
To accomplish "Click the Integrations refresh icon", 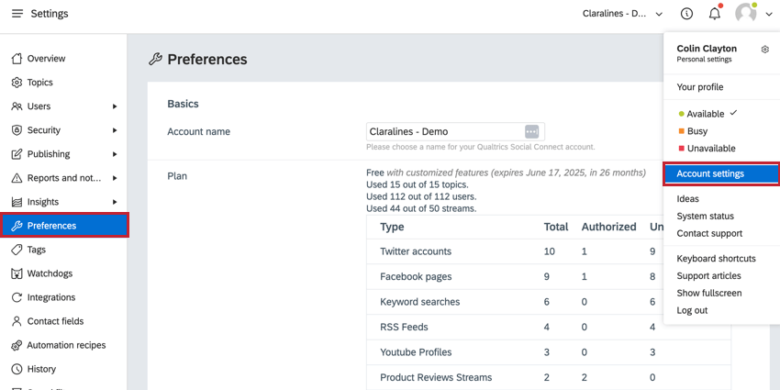I will pos(17,297).
